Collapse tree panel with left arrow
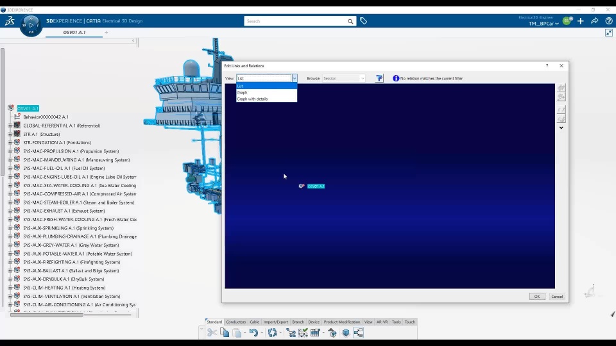The height and width of the screenshot is (346, 616). [x=133, y=41]
